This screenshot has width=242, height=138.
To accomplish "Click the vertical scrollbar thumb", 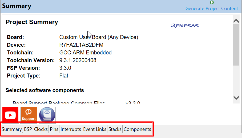I will point(236,45).
